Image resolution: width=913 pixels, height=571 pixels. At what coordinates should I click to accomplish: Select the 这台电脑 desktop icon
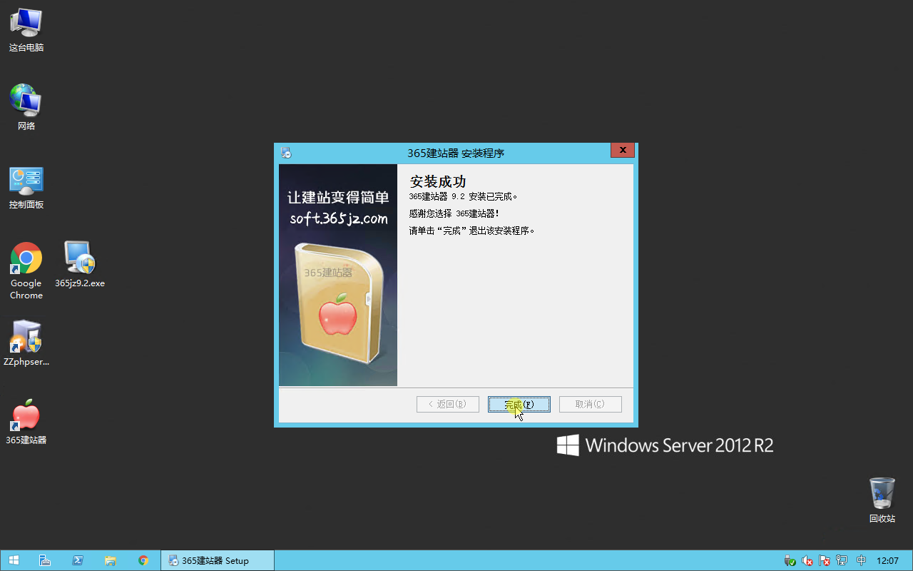pyautogui.click(x=26, y=30)
